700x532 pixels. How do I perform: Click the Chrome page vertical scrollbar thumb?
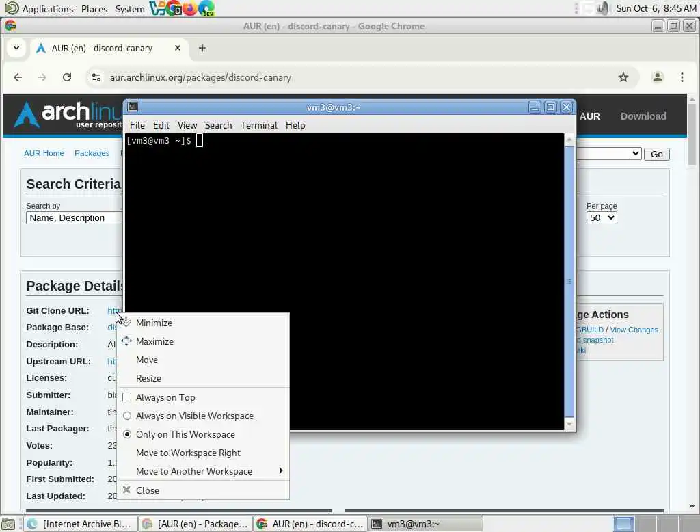(x=692, y=135)
